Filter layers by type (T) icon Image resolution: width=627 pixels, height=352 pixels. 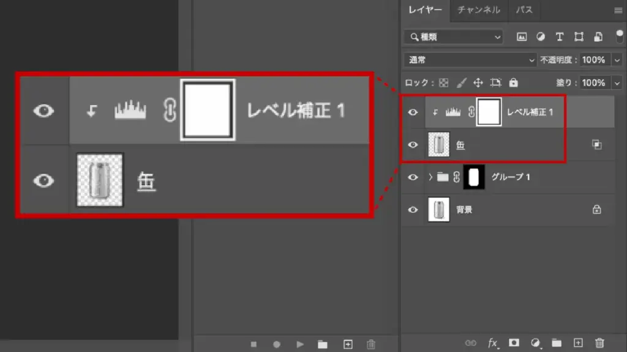point(559,37)
